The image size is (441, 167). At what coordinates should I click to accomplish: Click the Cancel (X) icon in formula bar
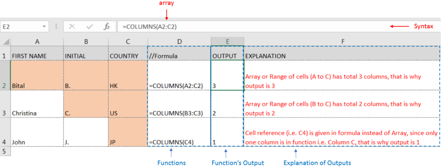pyautogui.click(x=72, y=27)
